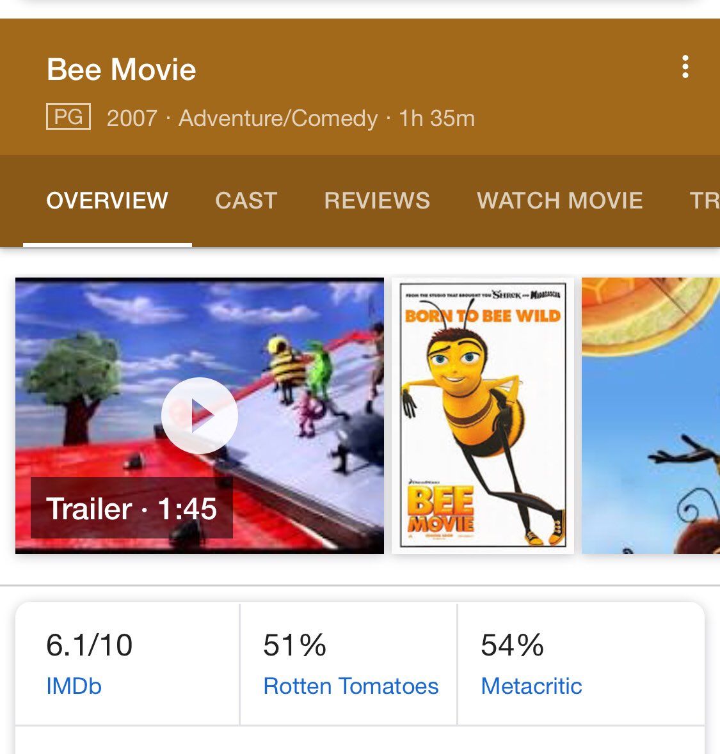
Task: Tap the 54% Metacritic score
Action: pos(512,645)
